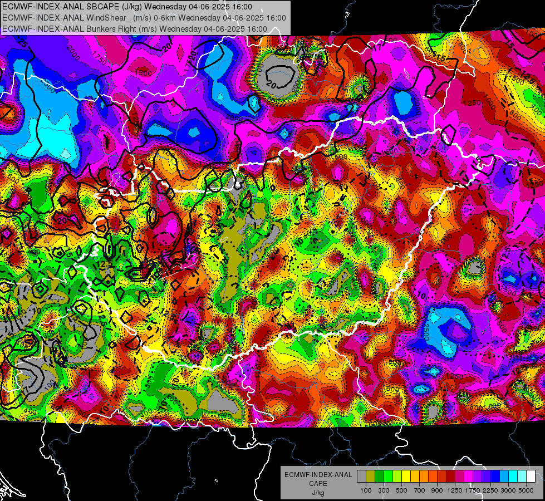Click the 5000 legend tick label
Screen dimensions: 545x501
pyautogui.click(x=526, y=490)
